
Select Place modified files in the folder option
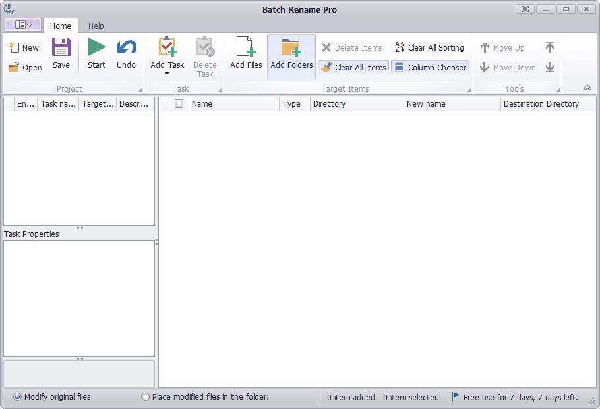click(x=145, y=396)
